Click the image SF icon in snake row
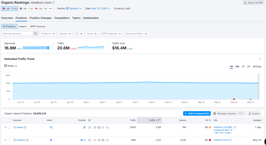The height and width of the screenshot is (145, 266). [x=95, y=127]
